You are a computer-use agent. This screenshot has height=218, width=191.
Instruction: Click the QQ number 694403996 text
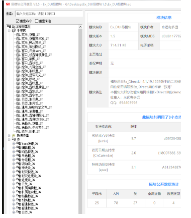128,102
